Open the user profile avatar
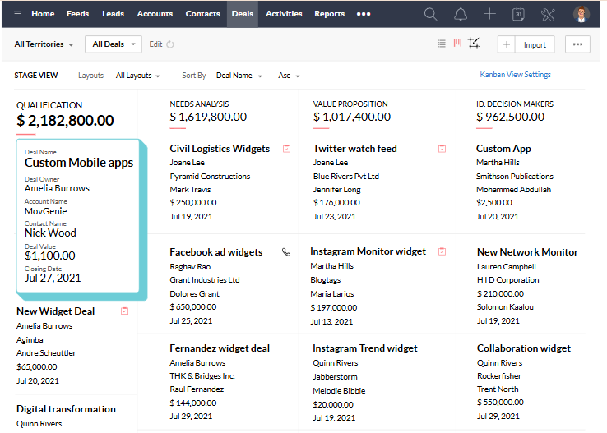607x433 pixels. pos(581,14)
